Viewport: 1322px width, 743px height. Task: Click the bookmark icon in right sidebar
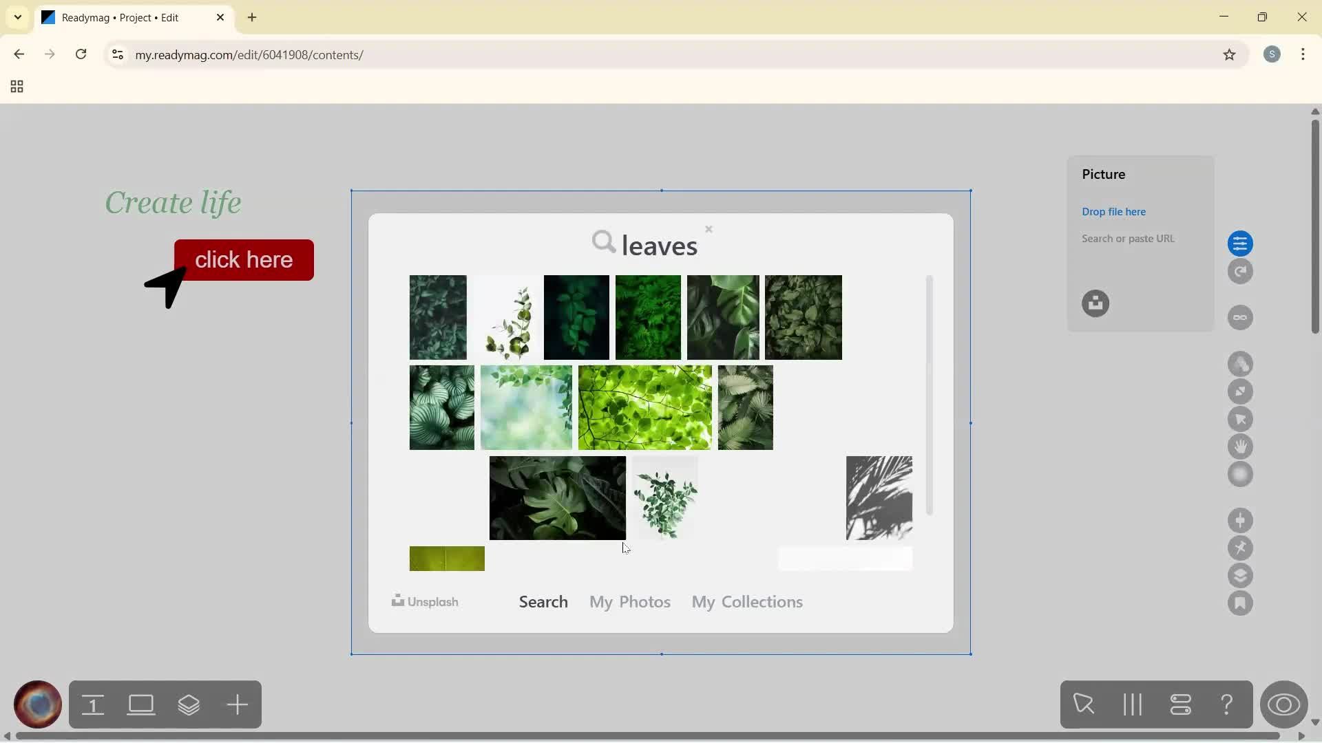point(1241,603)
